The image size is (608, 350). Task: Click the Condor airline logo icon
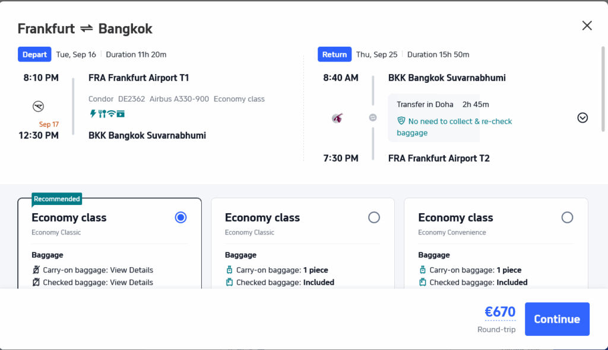(39, 107)
